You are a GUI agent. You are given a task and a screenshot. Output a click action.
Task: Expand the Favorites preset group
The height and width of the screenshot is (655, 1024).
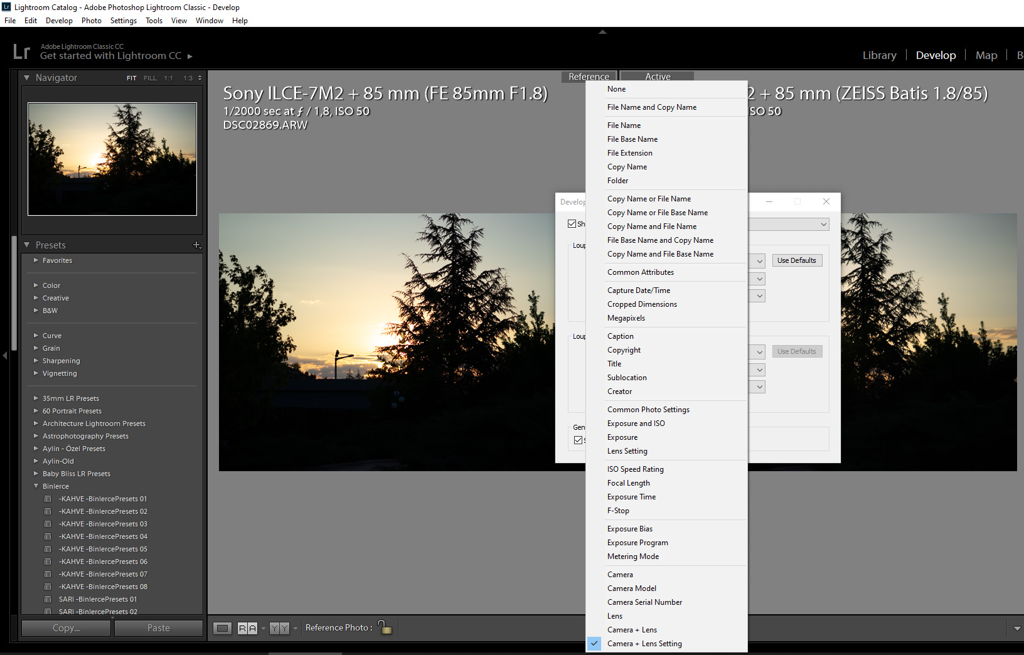36,260
